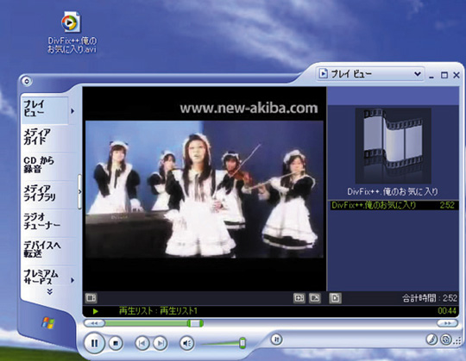Click the view options icon below video
Viewport: 466px width, 361px height.
[x=91, y=298]
